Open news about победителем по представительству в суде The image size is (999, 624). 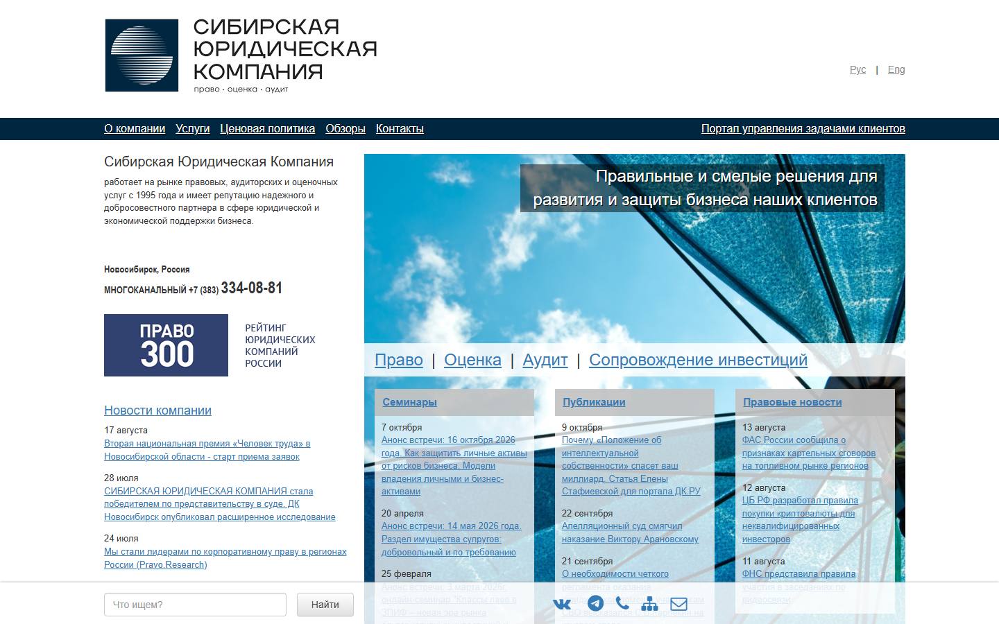(x=220, y=504)
